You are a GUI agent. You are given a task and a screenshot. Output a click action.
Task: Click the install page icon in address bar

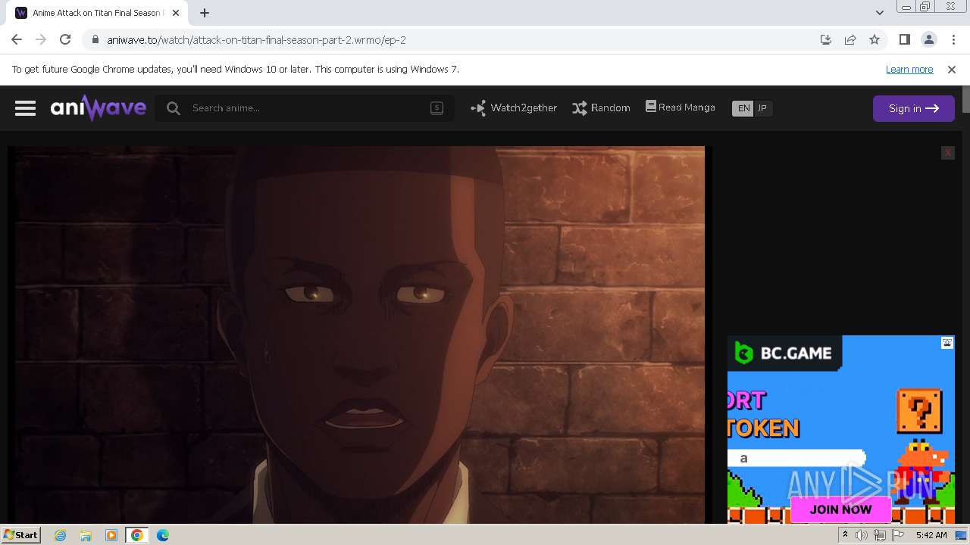click(x=826, y=40)
